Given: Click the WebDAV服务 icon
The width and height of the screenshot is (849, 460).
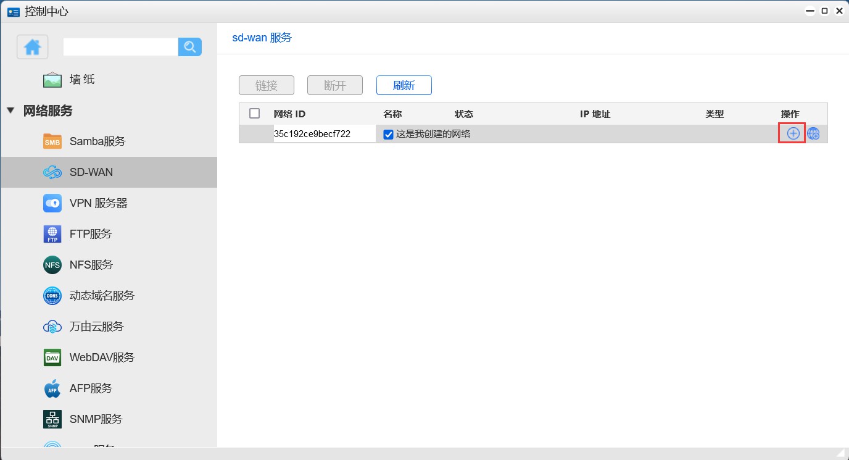Looking at the screenshot, I should coord(52,357).
